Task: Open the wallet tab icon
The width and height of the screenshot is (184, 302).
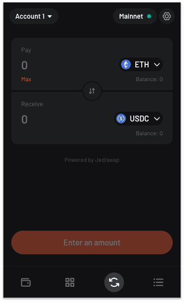Action: pyautogui.click(x=26, y=282)
